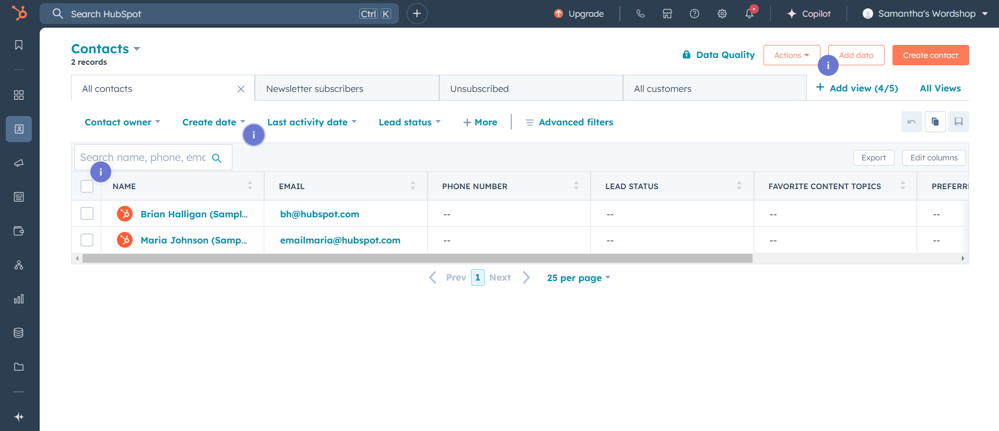The width and height of the screenshot is (999, 431).
Task: Click Export button
Action: [x=874, y=158]
